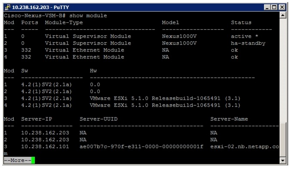Click the UUID starting with ae007b7c
Viewport: 289px width, 177px height.
[141, 146]
